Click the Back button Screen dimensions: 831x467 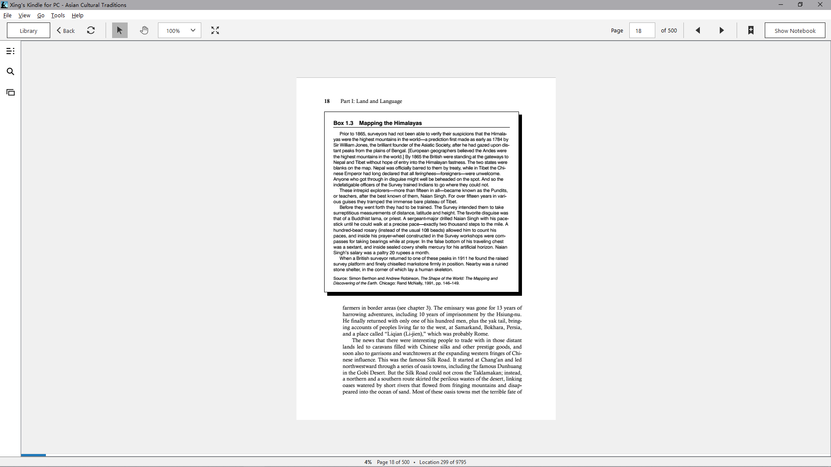(66, 31)
